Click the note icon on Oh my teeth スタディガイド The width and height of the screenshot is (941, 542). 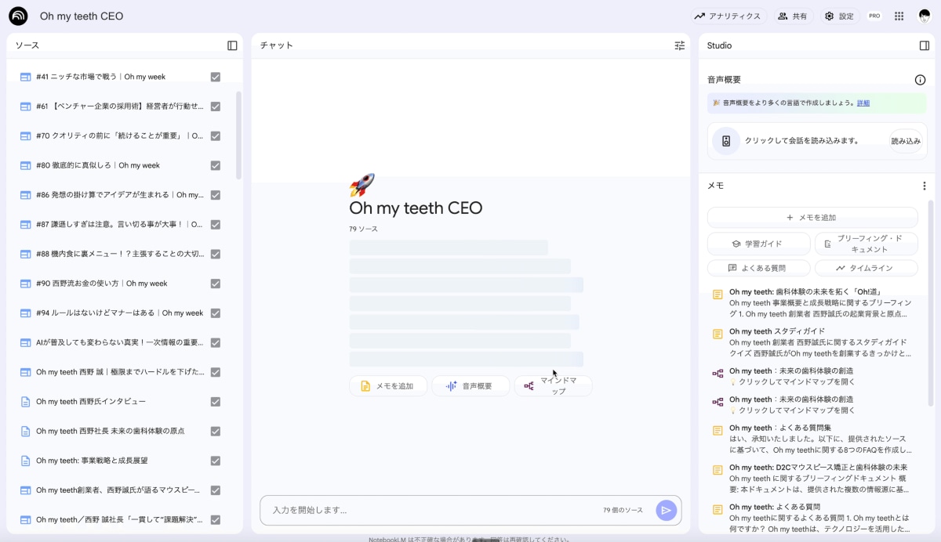coord(717,334)
